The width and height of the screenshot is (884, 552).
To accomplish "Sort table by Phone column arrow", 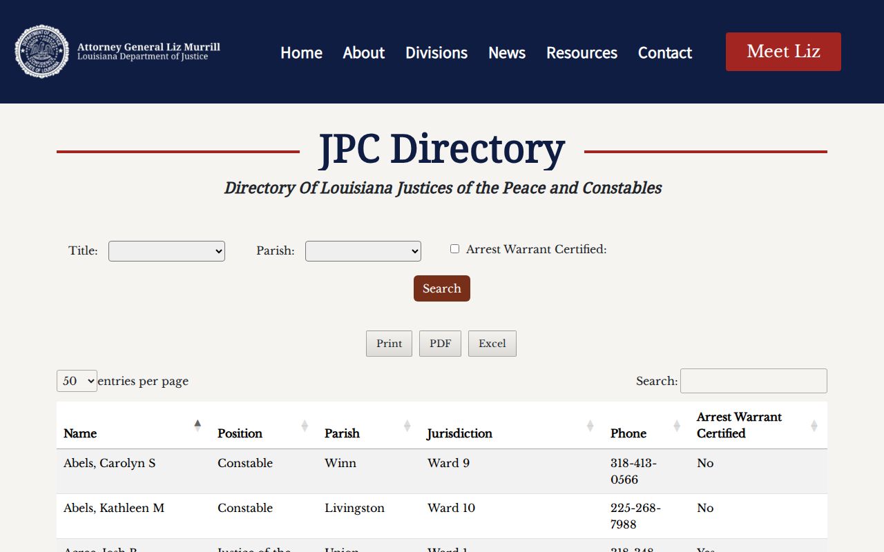I will click(677, 426).
